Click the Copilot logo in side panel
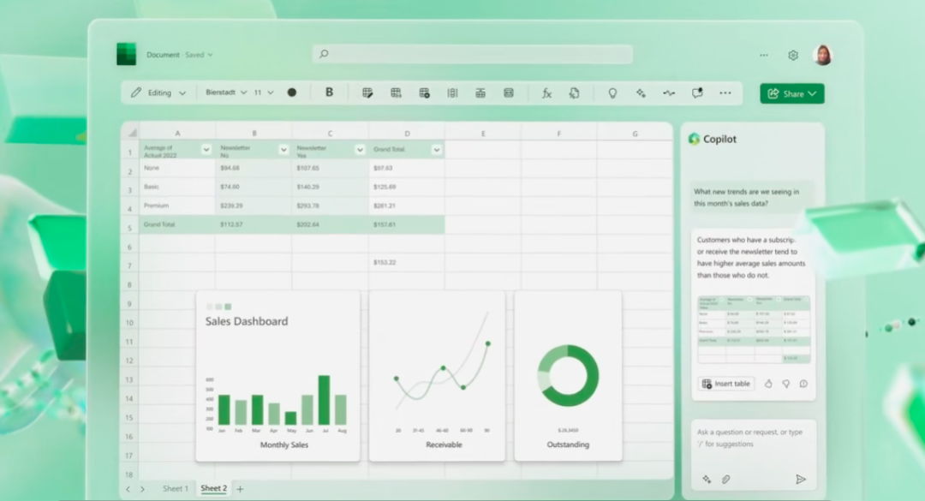 click(x=694, y=139)
